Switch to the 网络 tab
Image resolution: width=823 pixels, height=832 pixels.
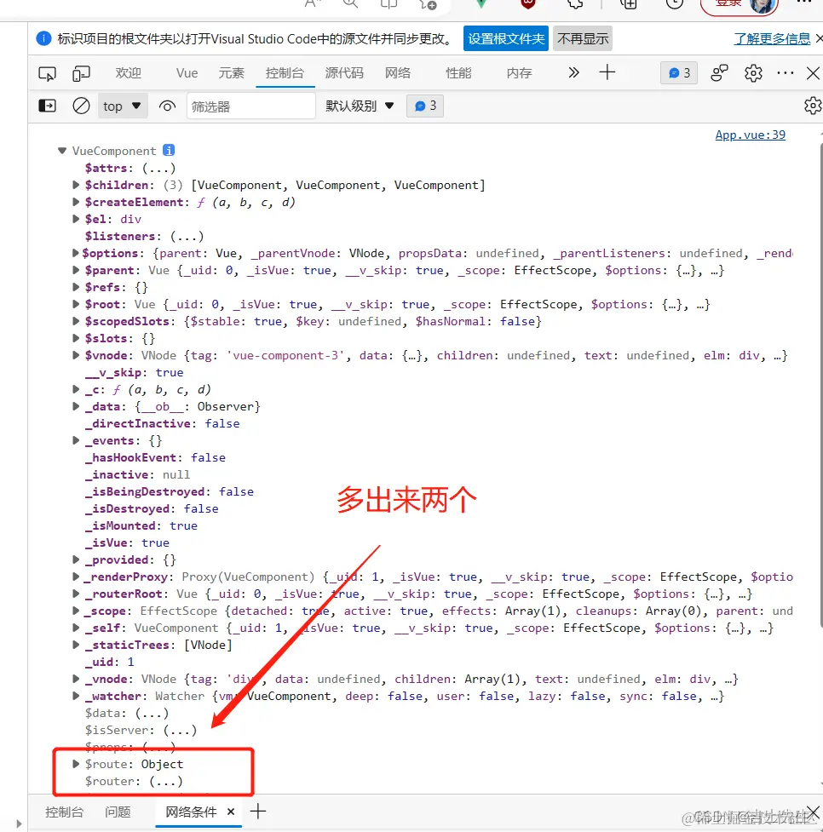pos(398,72)
